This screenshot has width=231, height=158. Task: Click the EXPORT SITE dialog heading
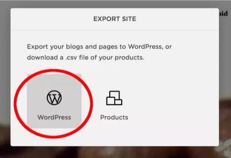(x=115, y=19)
